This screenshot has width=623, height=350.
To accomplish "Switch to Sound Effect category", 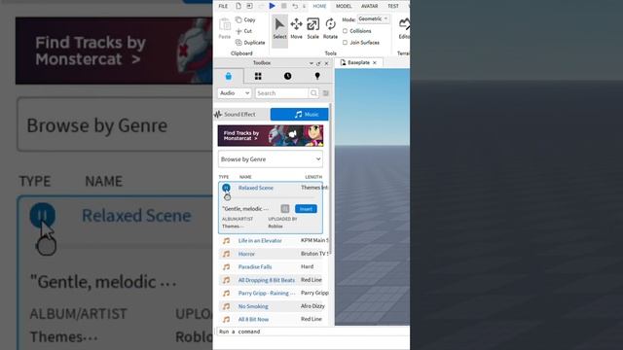I will click(241, 115).
